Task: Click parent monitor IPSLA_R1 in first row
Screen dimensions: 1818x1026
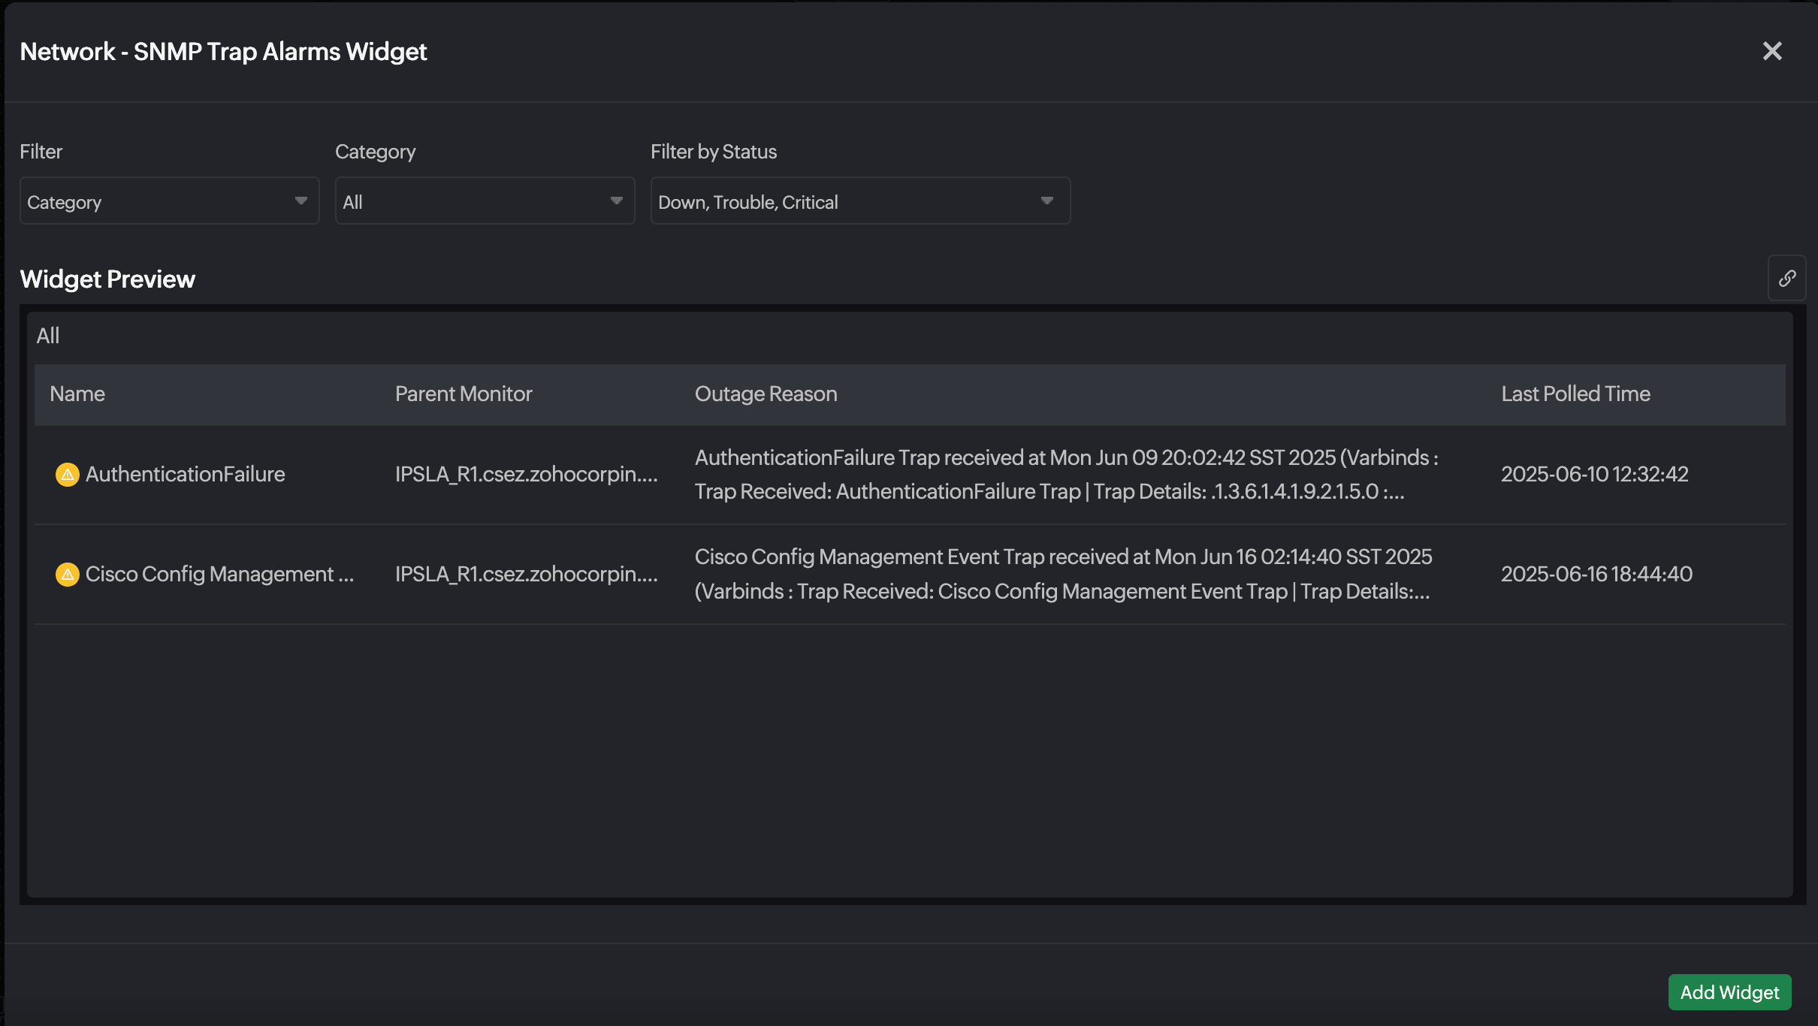Action: pyautogui.click(x=526, y=475)
